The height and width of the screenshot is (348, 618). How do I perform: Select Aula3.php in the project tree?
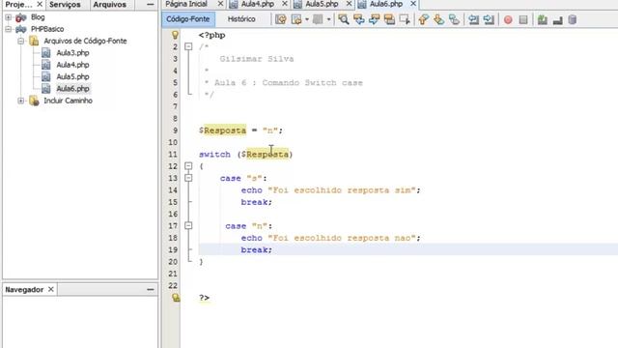click(x=72, y=53)
